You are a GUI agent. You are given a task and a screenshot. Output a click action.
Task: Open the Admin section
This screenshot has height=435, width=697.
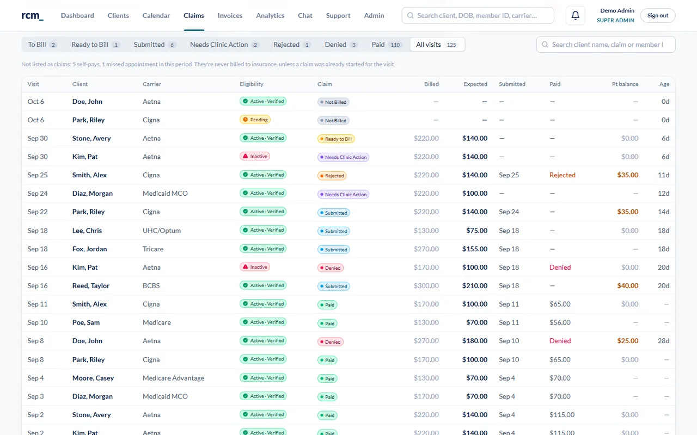point(374,15)
